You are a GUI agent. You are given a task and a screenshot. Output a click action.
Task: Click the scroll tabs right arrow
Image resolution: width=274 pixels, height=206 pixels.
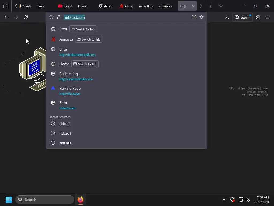coord(201,6)
